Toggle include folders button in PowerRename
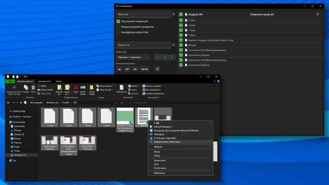The height and width of the screenshot is (185, 329). [164, 57]
